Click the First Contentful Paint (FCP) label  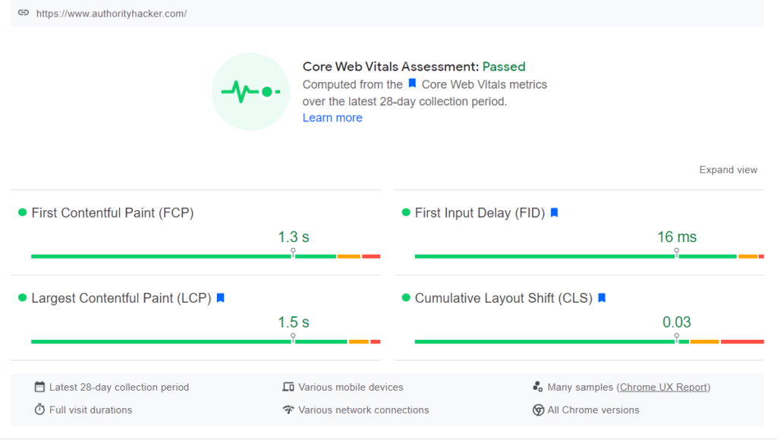(x=112, y=213)
